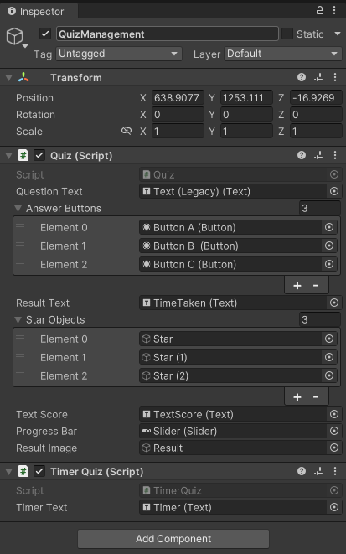This screenshot has height=554, width=346.
Task: Open object picker for Progress Bar slider
Action: (334, 431)
